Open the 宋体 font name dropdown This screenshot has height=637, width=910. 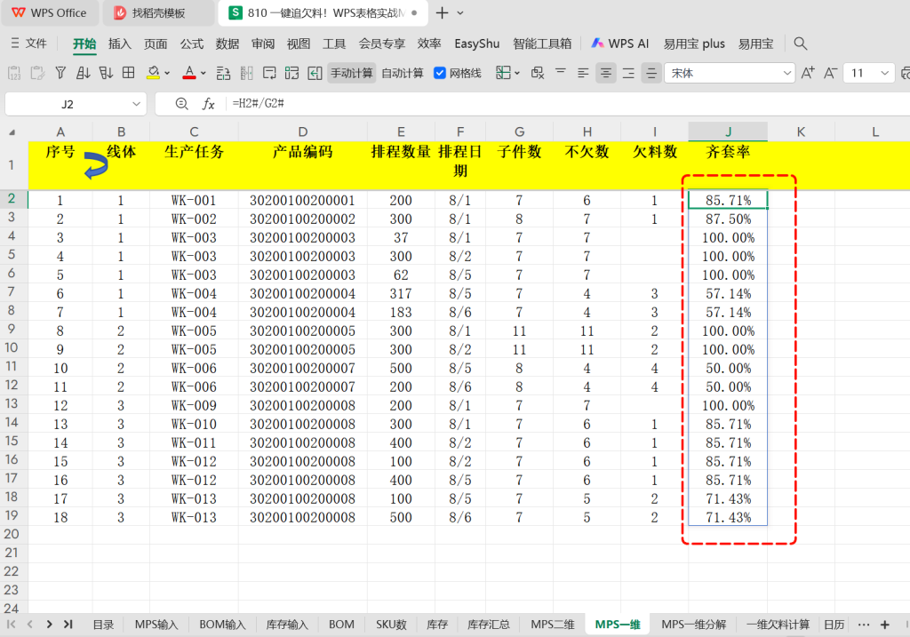[x=786, y=73]
